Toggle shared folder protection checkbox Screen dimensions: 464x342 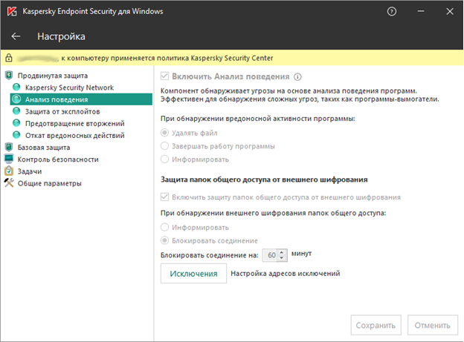165,197
